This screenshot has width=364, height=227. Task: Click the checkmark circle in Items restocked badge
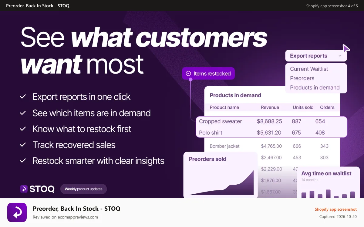pyautogui.click(x=188, y=74)
